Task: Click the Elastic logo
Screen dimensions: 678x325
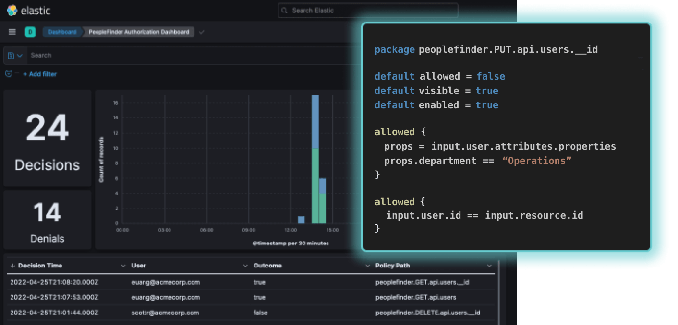Action: tap(28, 10)
